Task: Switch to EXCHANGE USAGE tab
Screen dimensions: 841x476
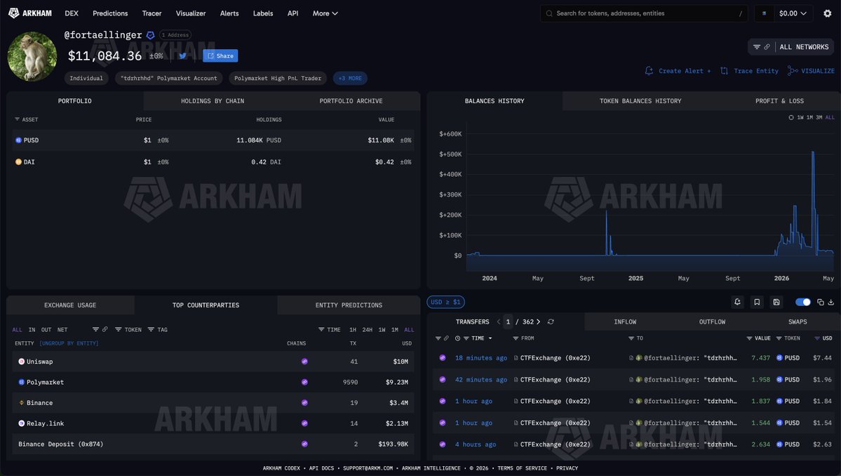Action: pyautogui.click(x=70, y=305)
